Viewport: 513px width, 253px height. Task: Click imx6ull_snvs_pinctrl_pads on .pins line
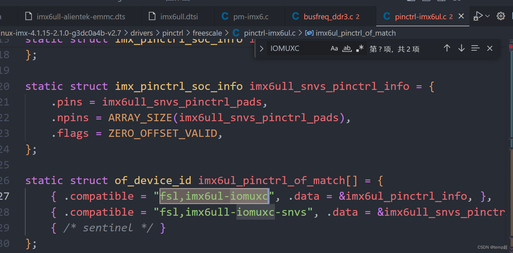coord(182,102)
